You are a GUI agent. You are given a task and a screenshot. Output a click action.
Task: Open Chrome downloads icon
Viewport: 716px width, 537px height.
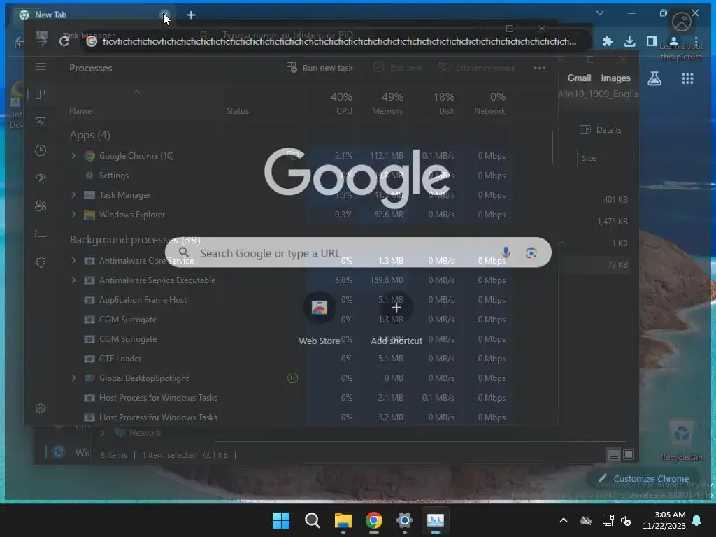tap(629, 41)
